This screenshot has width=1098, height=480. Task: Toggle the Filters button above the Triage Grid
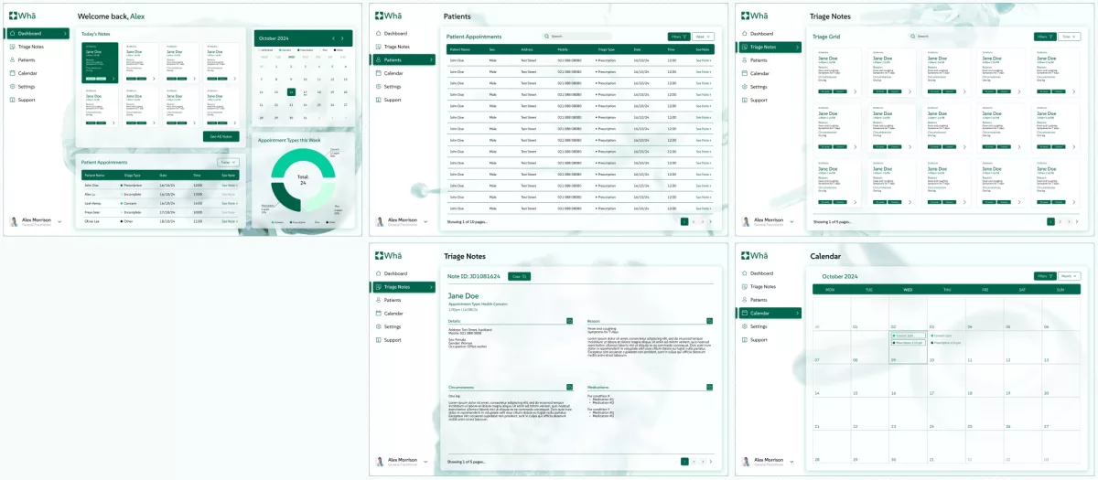(x=1044, y=37)
